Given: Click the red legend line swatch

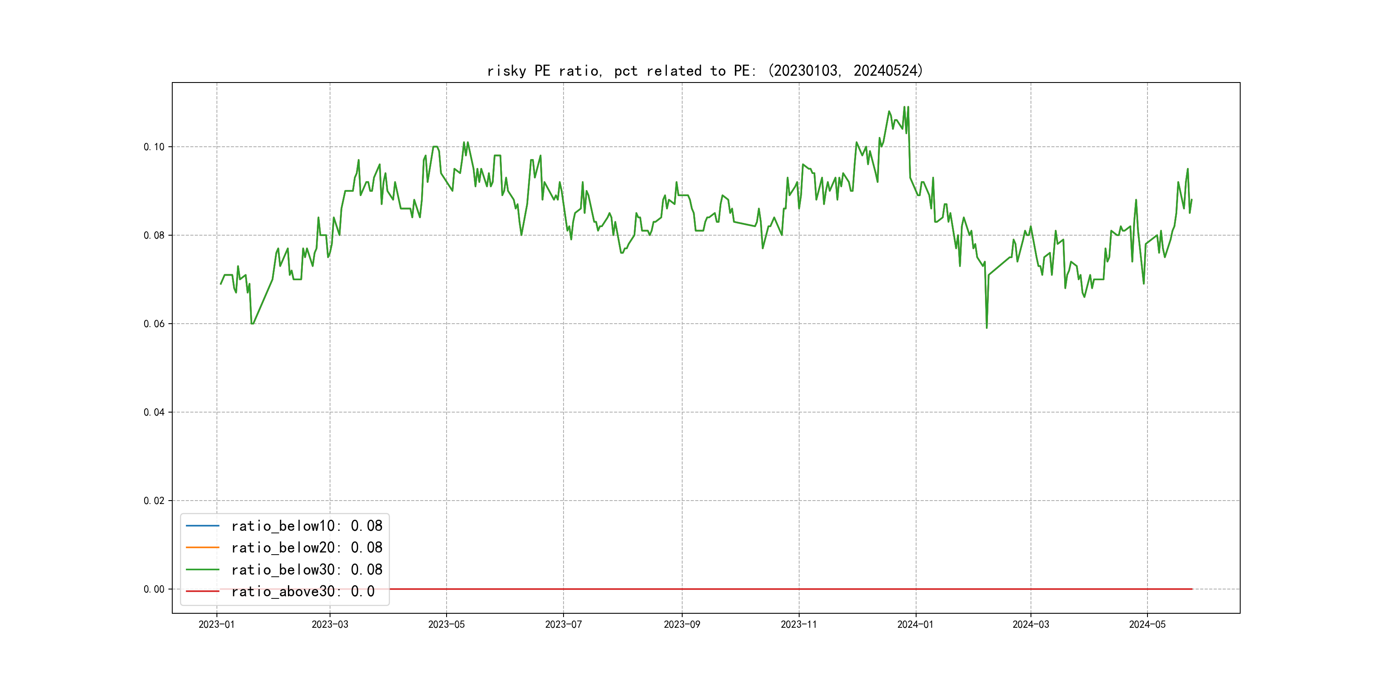Looking at the screenshot, I should 202,592.
